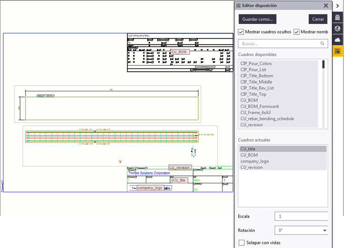Screen dimensions: 344x248
Task: Click the Guardar como... button
Action: (258, 19)
